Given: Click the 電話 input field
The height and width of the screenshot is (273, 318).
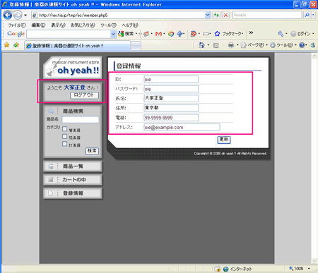Looking at the screenshot, I should pos(171,118).
